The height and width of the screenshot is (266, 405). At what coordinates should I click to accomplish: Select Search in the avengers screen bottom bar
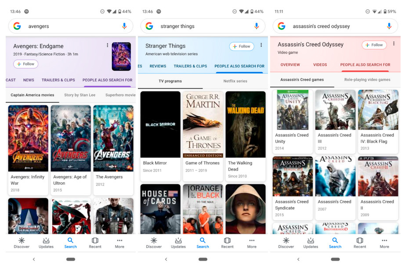[70, 243]
